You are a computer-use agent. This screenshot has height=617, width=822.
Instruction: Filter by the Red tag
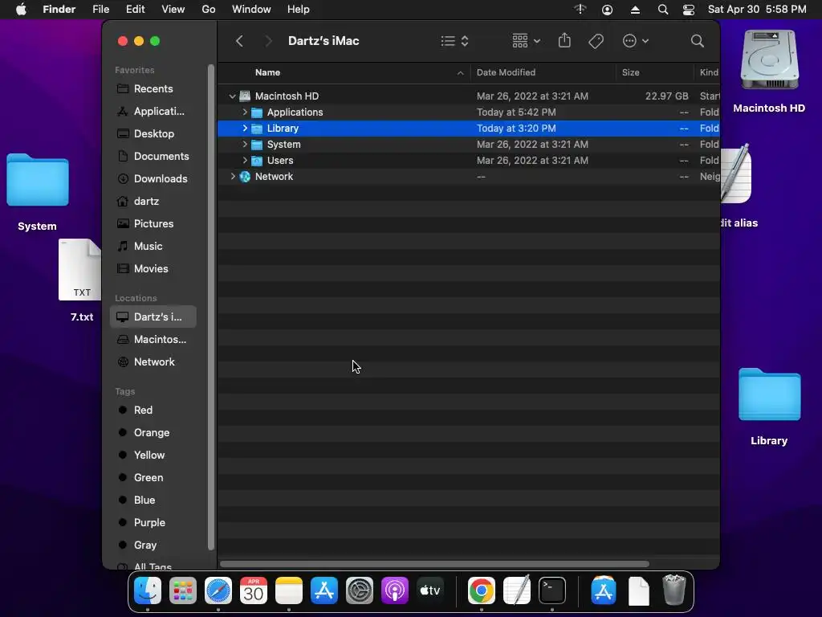[153, 411]
